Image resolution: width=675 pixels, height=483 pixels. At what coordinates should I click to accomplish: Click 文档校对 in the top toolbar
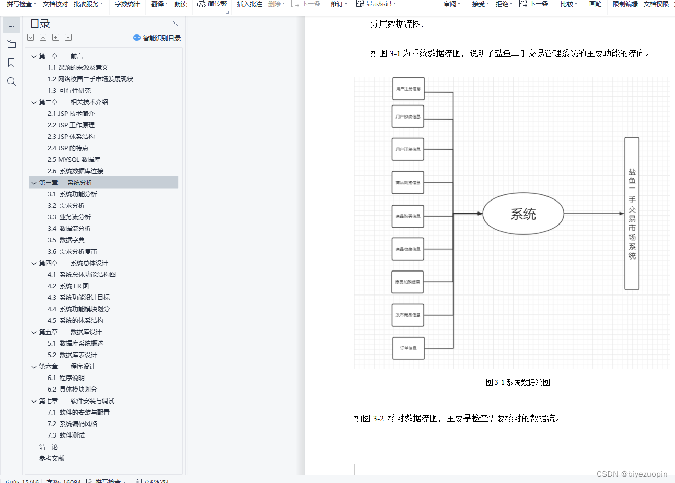55,4
